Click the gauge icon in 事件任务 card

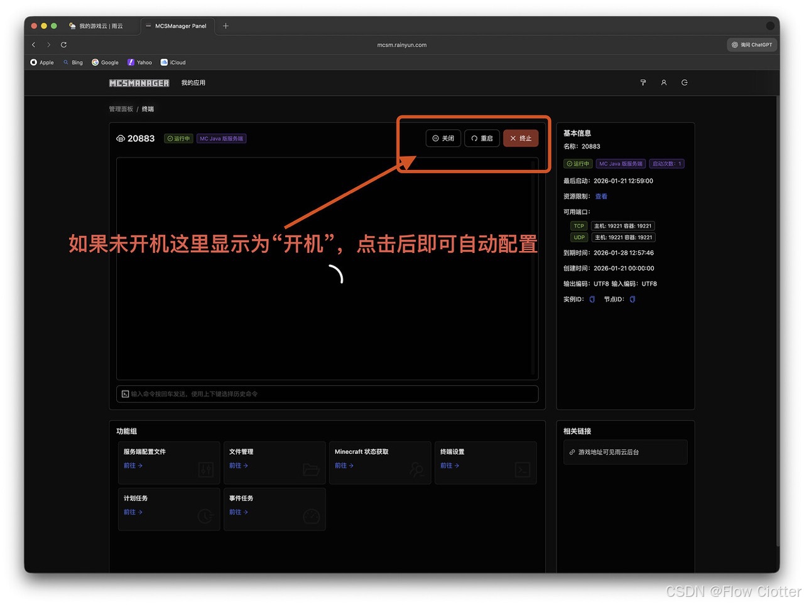[x=312, y=516]
